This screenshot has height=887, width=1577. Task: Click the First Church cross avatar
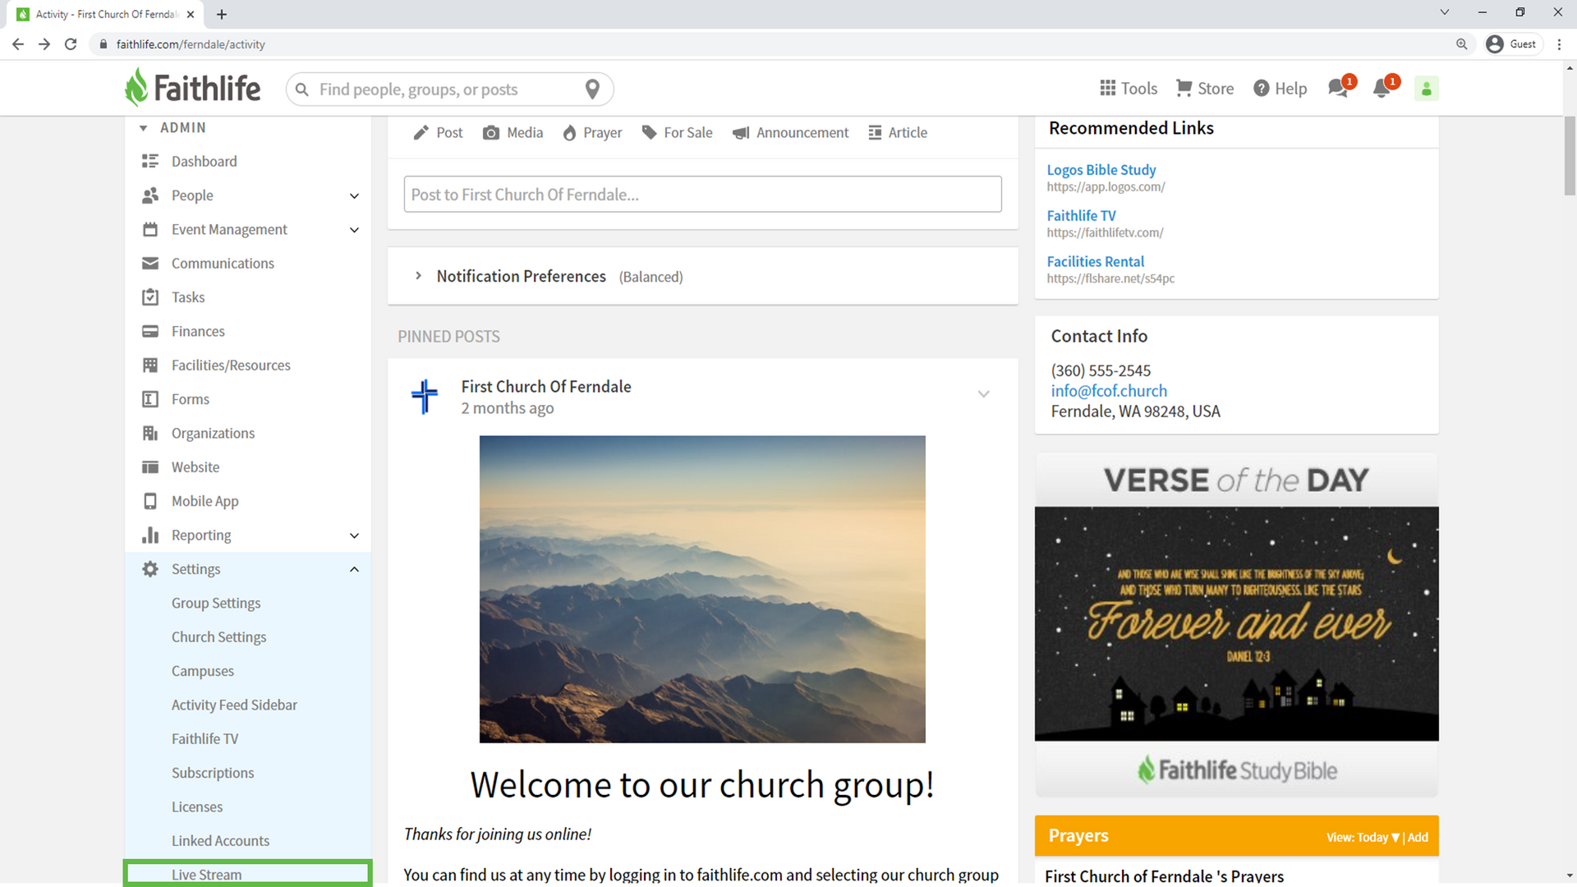[x=425, y=397]
